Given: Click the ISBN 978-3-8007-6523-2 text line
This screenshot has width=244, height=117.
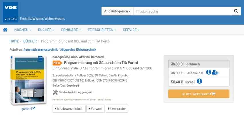Looking at the screenshot, I should point(90,80).
